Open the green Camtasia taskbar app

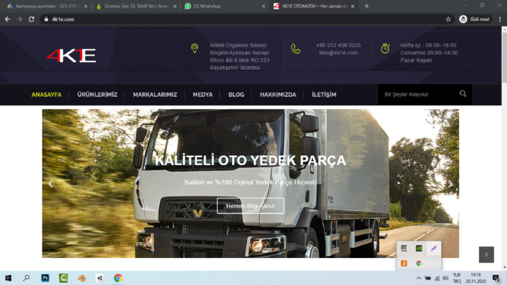click(x=63, y=278)
